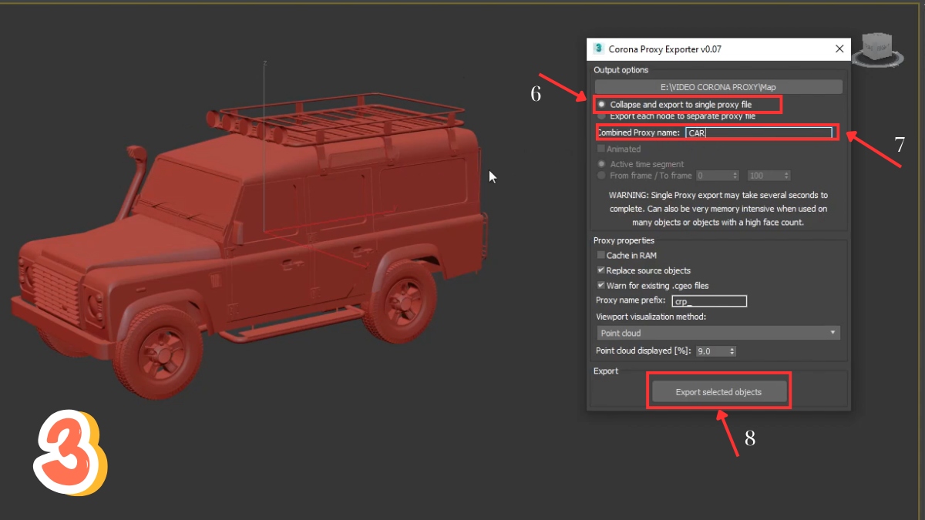Edit the Proxy name prefix field
Viewport: 925px width, 520px height.
(x=708, y=300)
